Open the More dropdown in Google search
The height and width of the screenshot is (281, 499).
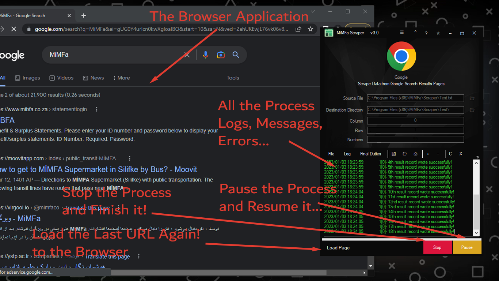click(121, 78)
